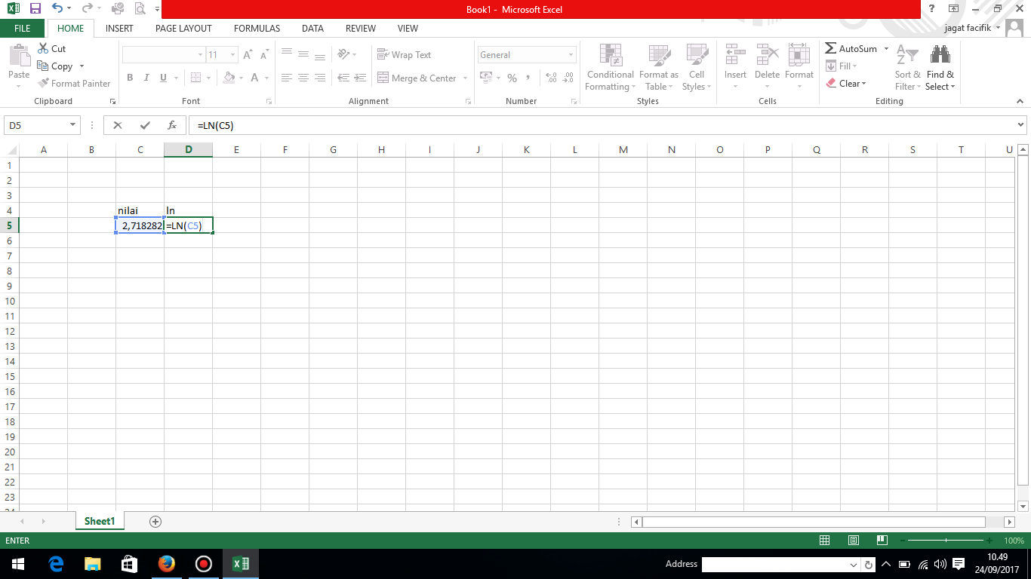Click jagat facifik account name

[x=969, y=28]
